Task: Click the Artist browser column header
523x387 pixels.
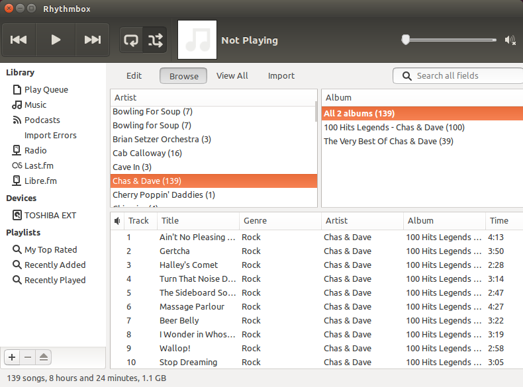Action: tap(213, 98)
